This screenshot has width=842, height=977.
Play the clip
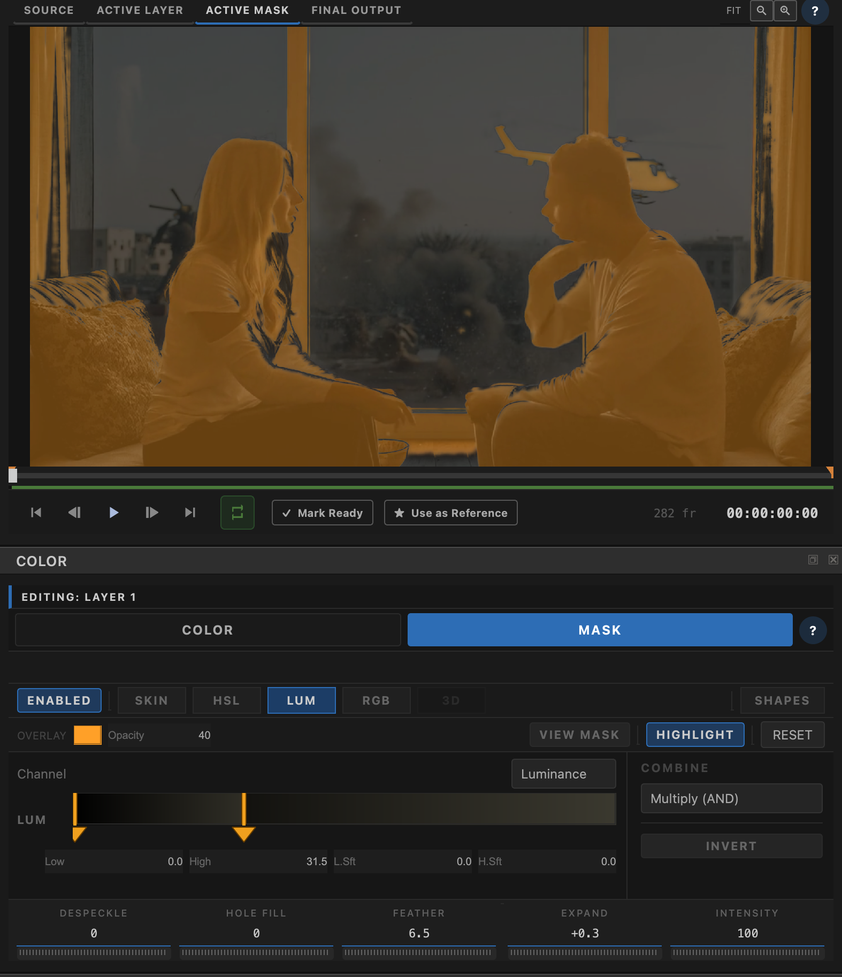[x=113, y=513]
